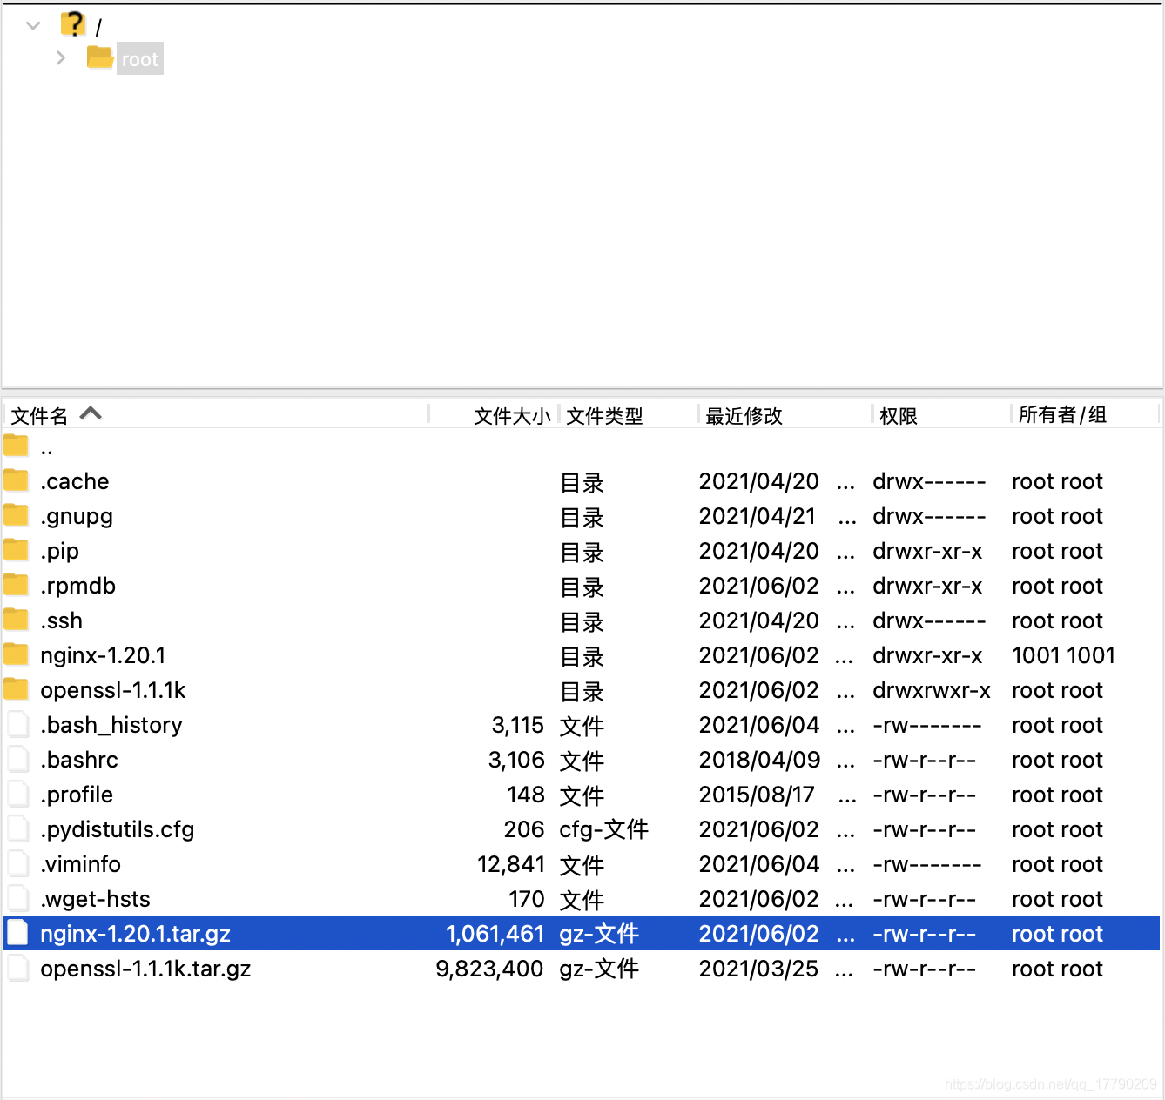1165x1100 pixels.
Task: Sort by the 文件大小 column header
Action: point(512,416)
